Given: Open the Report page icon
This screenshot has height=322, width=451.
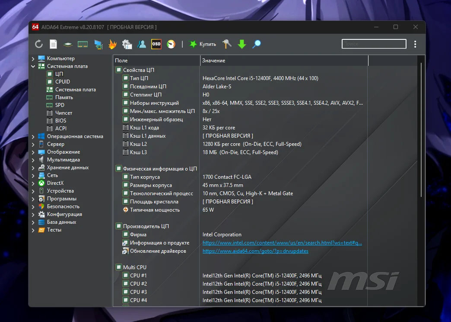Looking at the screenshot, I should pyautogui.click(x=53, y=44).
